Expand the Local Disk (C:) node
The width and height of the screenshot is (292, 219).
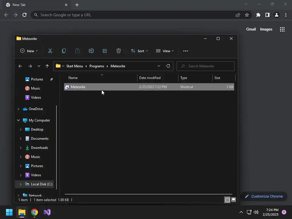tap(21, 184)
